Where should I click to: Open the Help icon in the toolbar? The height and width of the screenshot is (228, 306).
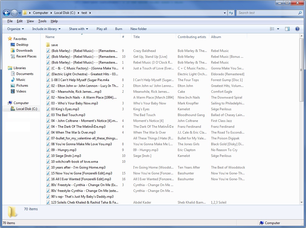point(297,29)
